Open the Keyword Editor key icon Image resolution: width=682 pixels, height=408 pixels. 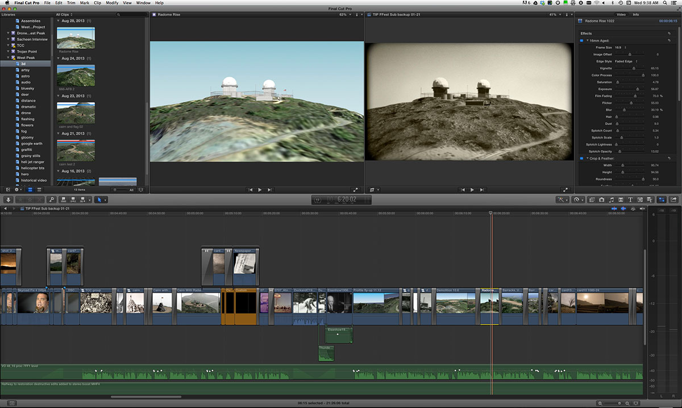click(52, 199)
